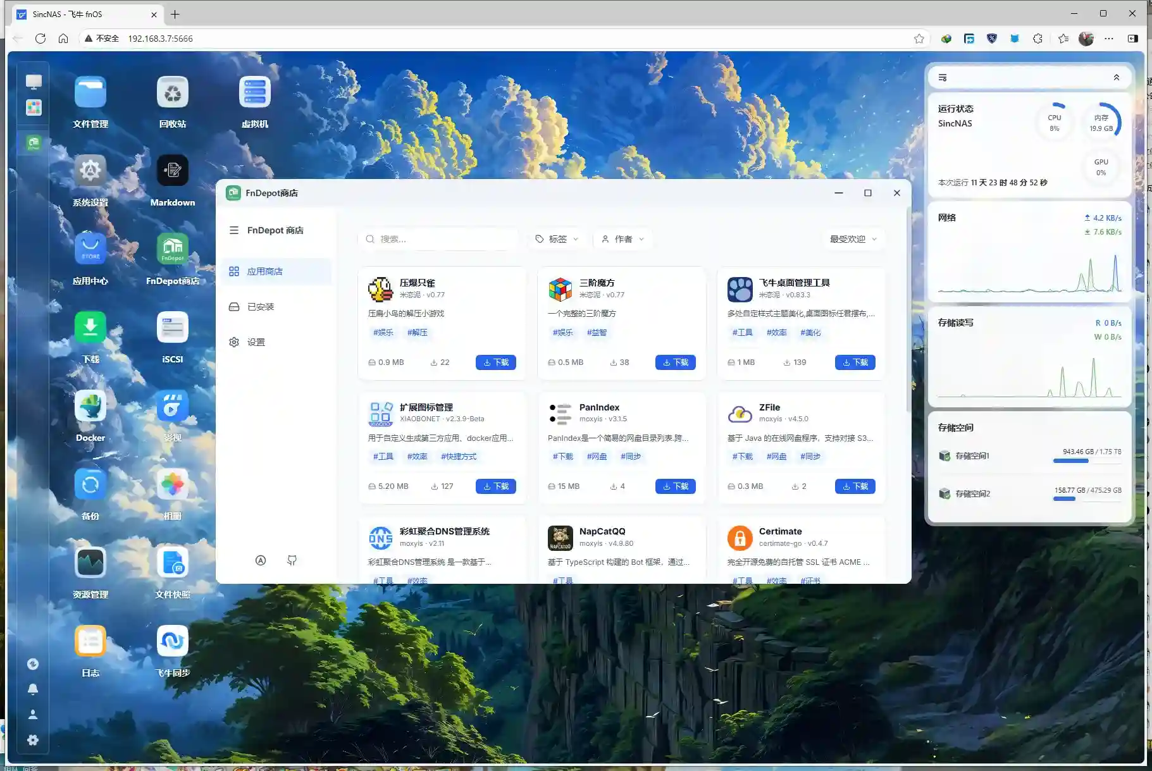Collapse the status widget panel chevron
The height and width of the screenshot is (771, 1152).
tap(1116, 78)
